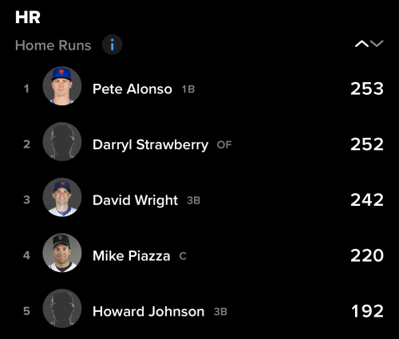The image size is (399, 339).
Task: Select the 192 home run total
Action: coord(367,311)
